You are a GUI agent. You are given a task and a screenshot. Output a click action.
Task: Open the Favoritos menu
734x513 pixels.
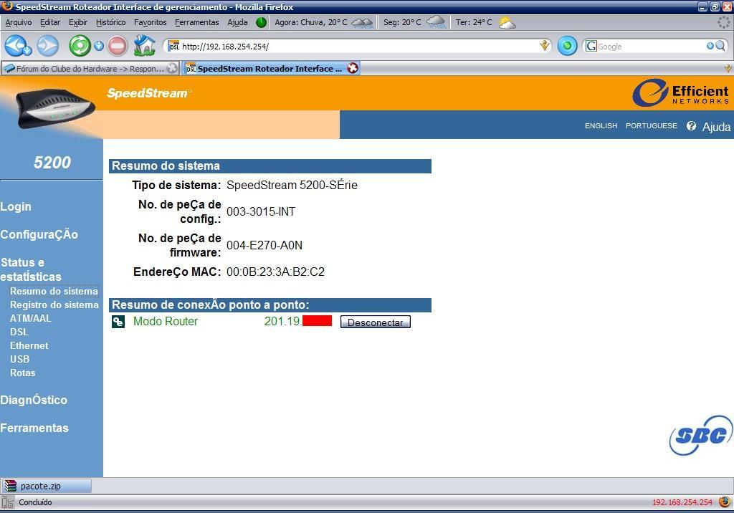click(151, 22)
